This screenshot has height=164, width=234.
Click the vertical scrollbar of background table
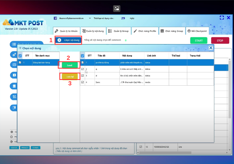pyautogui.click(x=230, y=90)
